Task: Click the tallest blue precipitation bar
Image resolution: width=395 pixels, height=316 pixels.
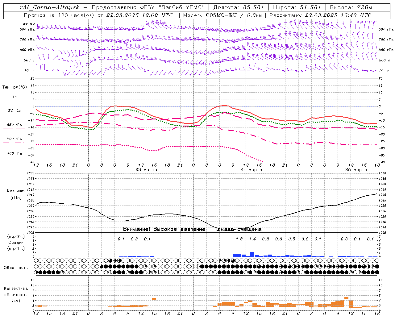Action: click(252, 255)
